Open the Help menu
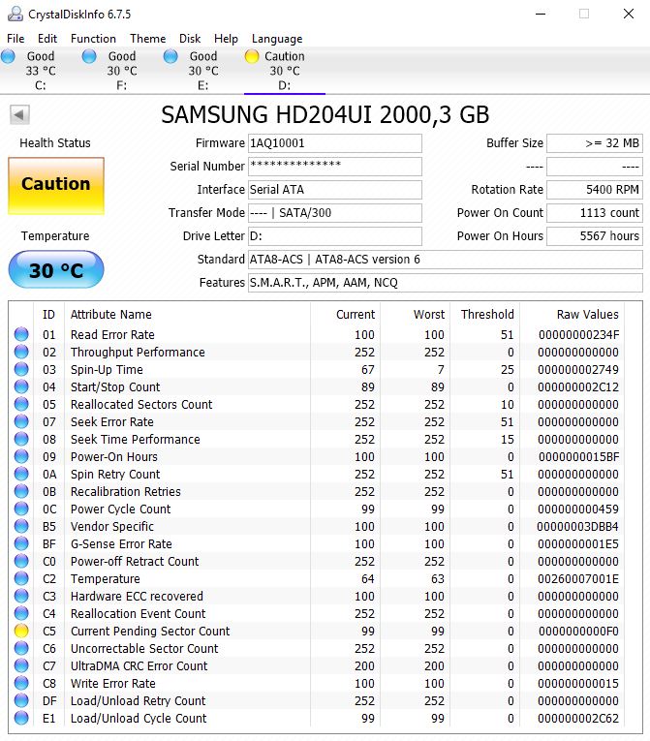Image resolution: width=650 pixels, height=741 pixels. point(226,39)
